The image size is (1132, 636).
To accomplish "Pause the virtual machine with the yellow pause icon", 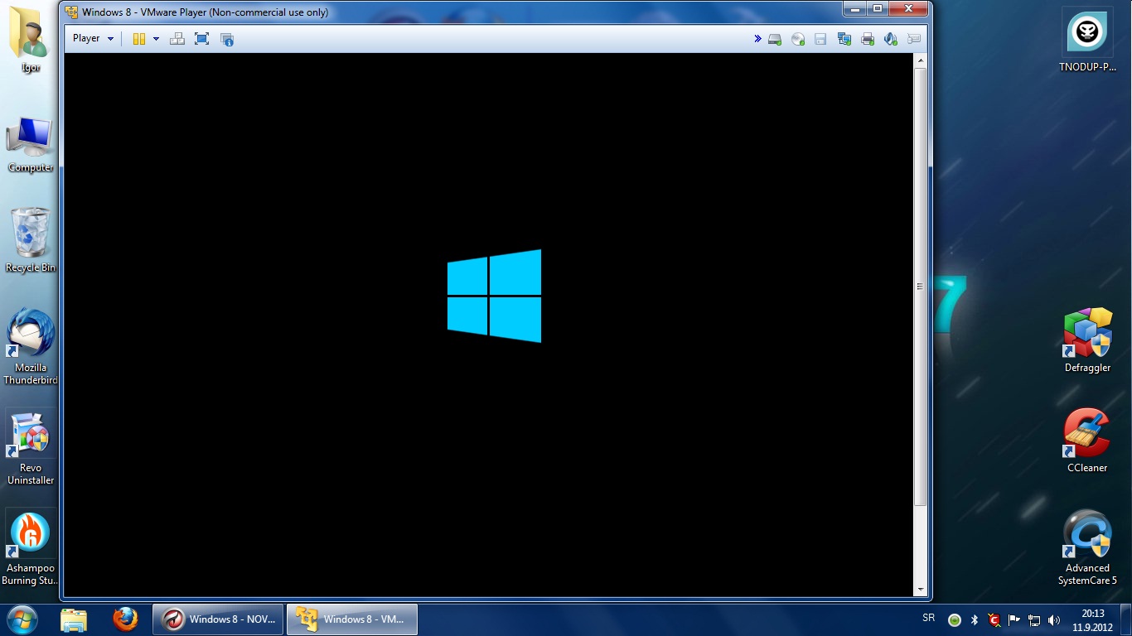I will pyautogui.click(x=139, y=39).
